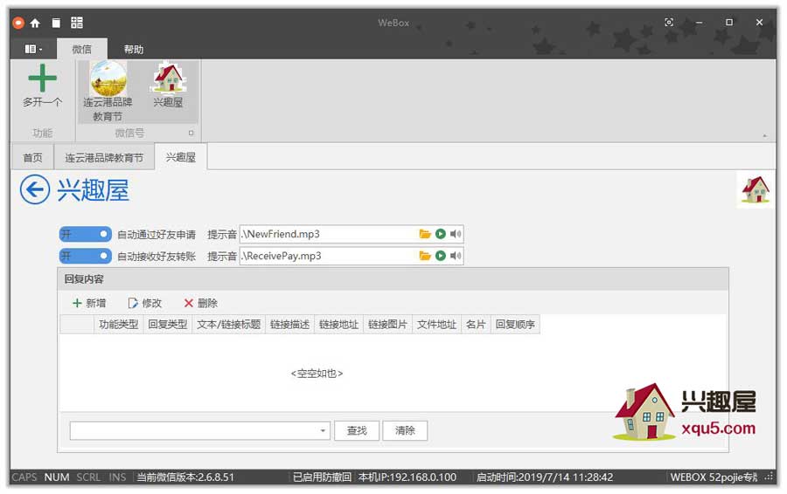
Task: Sort by 回复类型 column header
Action: point(168,324)
